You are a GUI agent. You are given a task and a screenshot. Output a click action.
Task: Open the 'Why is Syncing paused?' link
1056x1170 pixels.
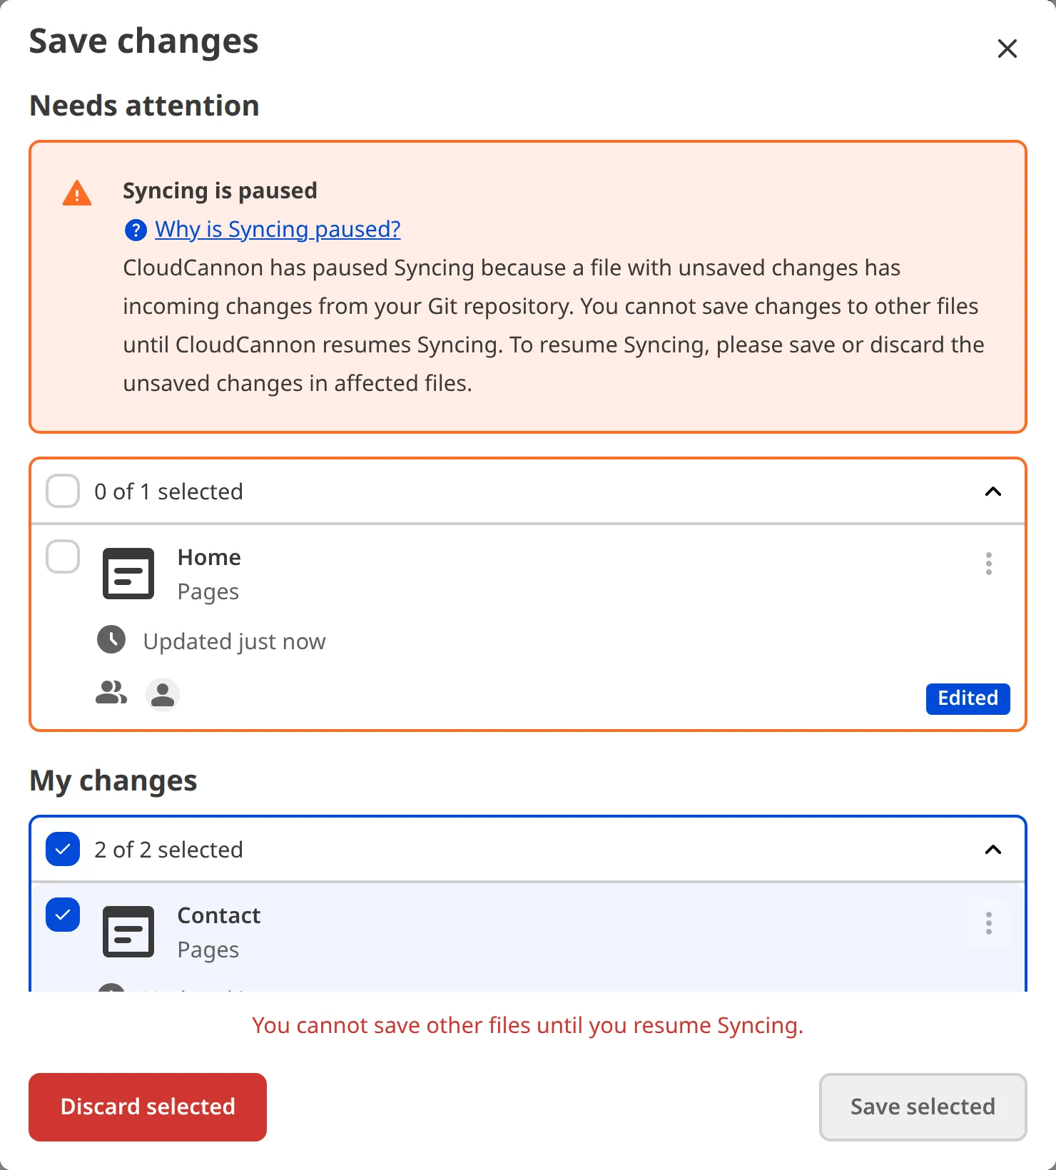tap(278, 229)
